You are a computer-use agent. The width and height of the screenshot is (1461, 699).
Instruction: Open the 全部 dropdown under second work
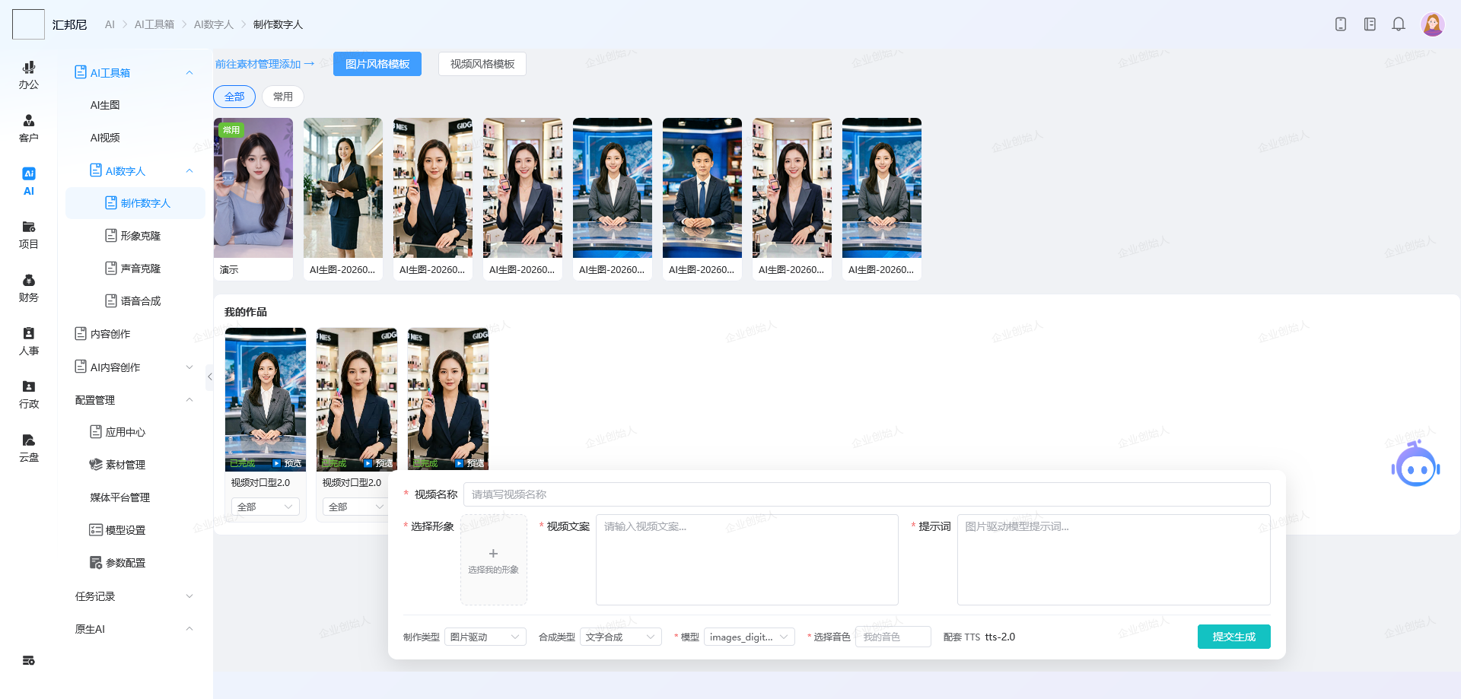(356, 507)
